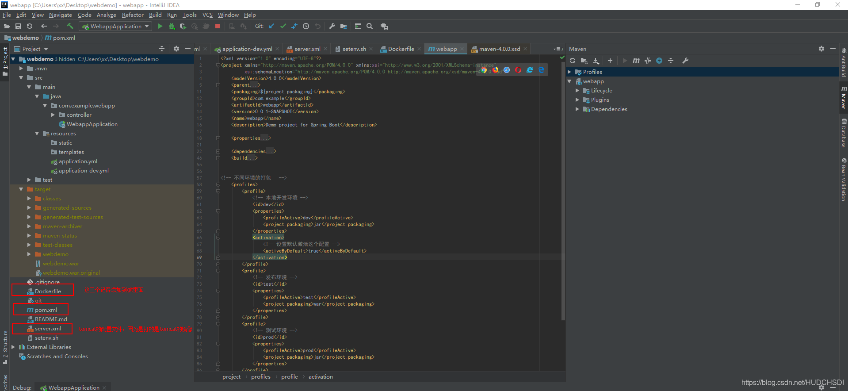Expand the .mvn folder in project tree
The image size is (848, 391).
coord(21,69)
